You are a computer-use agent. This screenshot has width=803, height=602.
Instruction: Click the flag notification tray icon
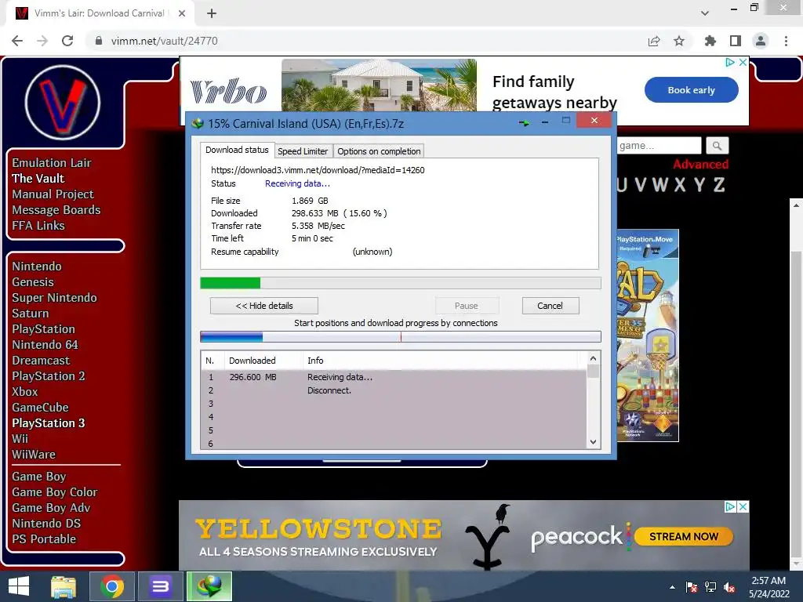692,587
